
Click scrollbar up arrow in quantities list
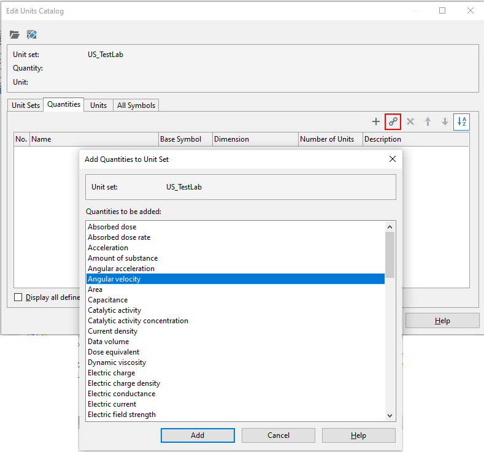(x=390, y=226)
